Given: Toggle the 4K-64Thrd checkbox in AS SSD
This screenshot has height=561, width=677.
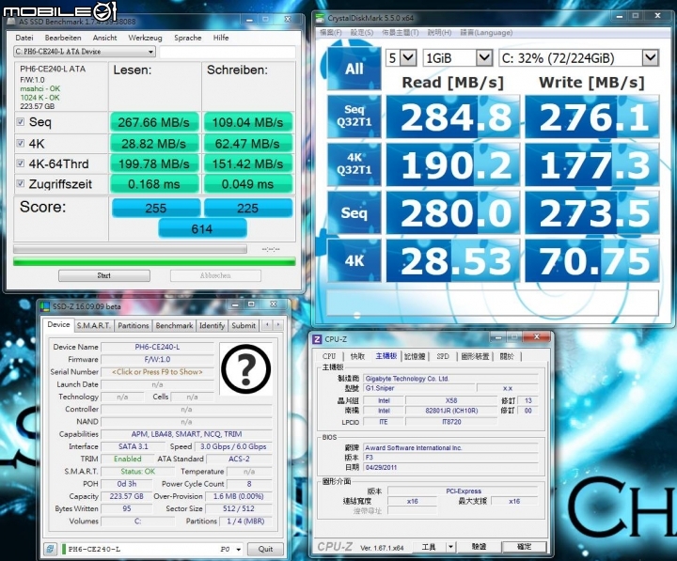Looking at the screenshot, I should (21, 164).
